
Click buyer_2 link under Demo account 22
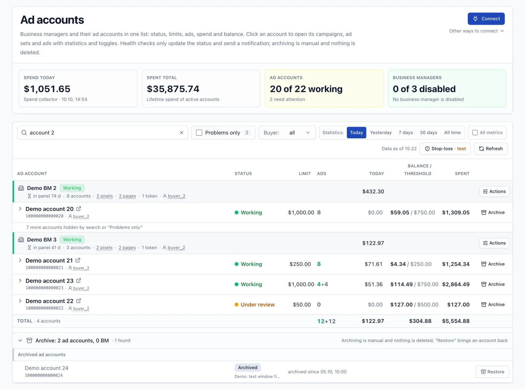click(x=81, y=309)
